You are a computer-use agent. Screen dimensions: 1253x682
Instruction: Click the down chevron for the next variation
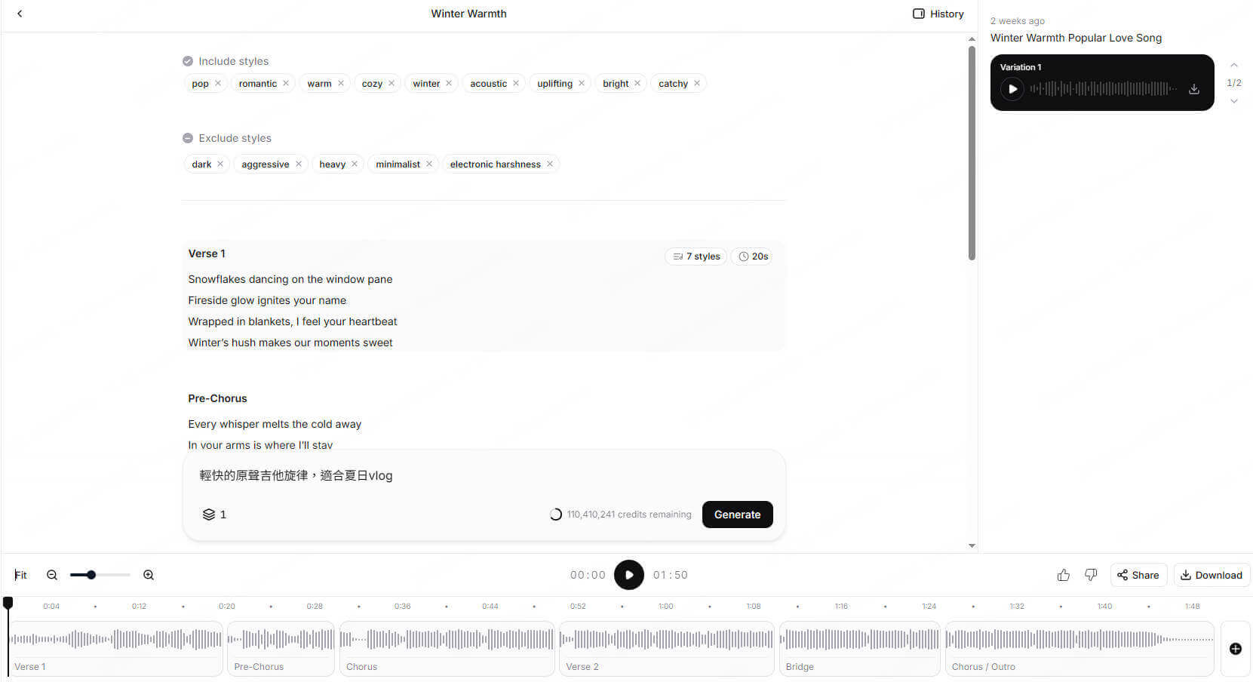1233,100
